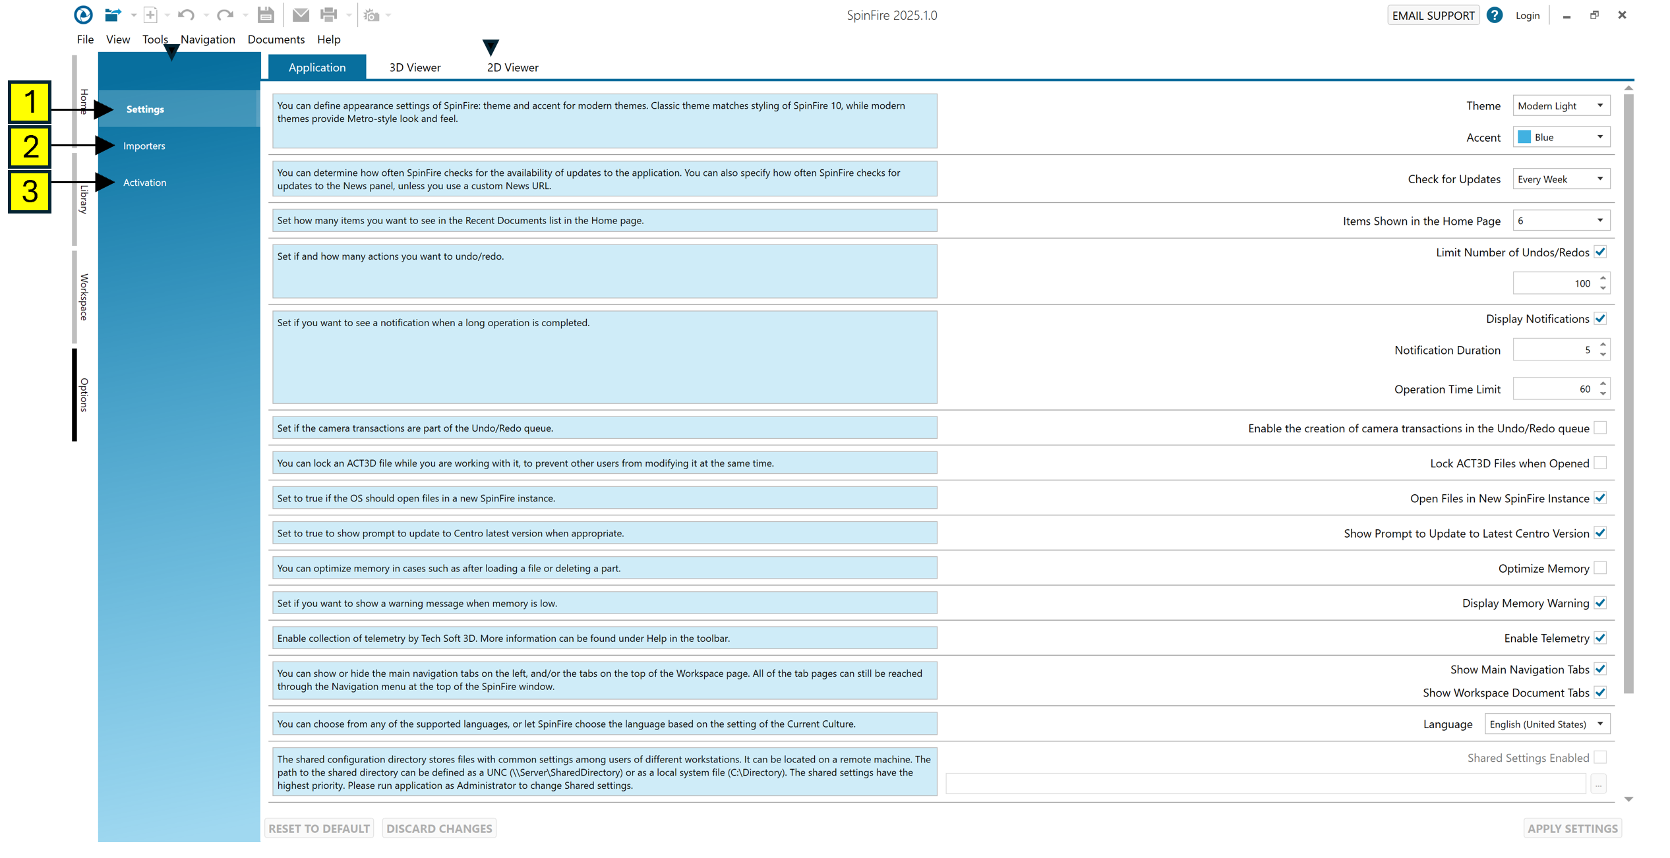Screen dimensions: 1670x858
Task: Click the blue help question mark icon
Action: tap(1495, 15)
